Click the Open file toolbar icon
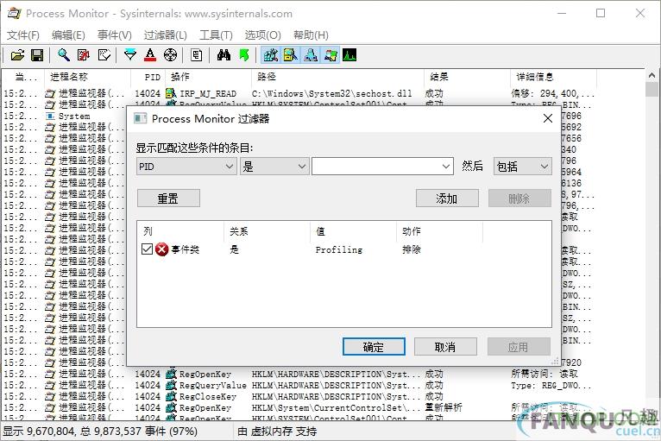Screen dimensions: 661x441 pyautogui.click(x=17, y=55)
